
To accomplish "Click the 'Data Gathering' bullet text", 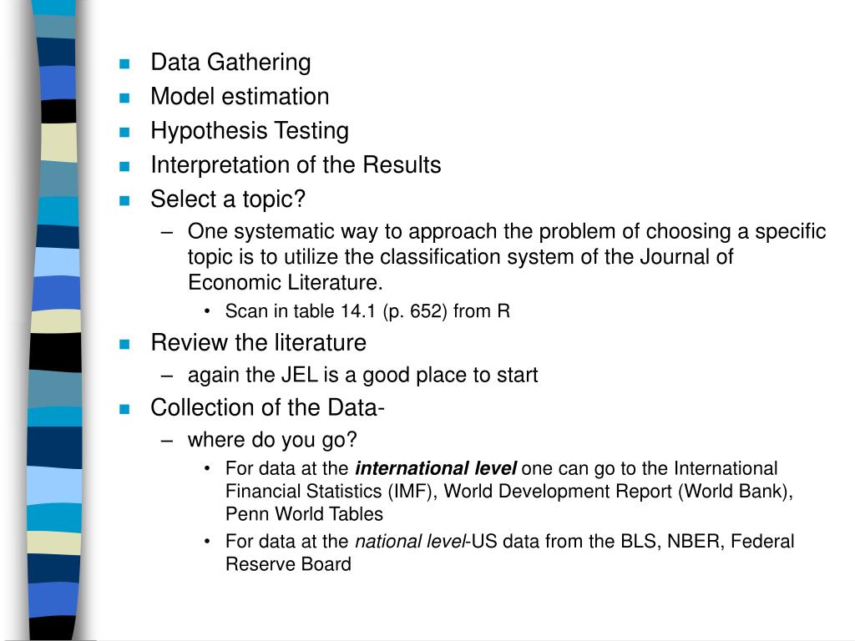I will (x=230, y=63).
